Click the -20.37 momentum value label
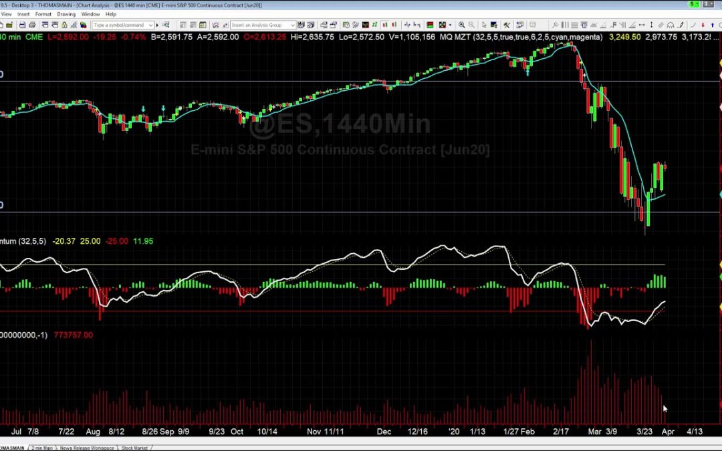This screenshot has width=722, height=451. point(64,241)
